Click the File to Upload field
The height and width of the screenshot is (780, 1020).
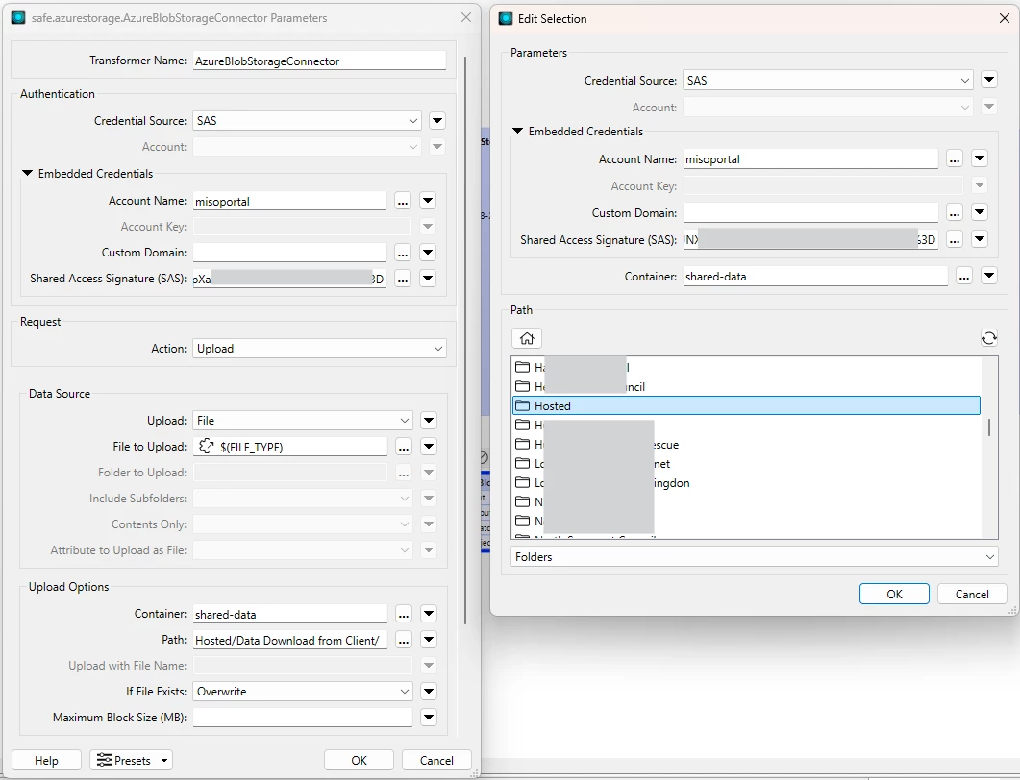(289, 447)
